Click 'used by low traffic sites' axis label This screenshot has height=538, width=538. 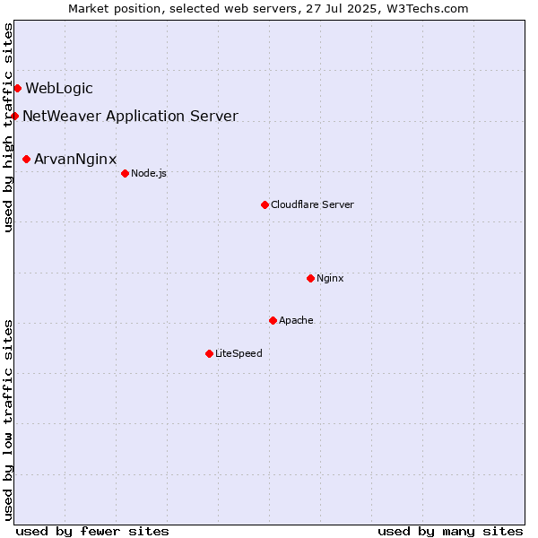pos(7,421)
